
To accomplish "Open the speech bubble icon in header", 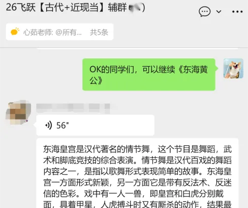I will click(204, 12).
